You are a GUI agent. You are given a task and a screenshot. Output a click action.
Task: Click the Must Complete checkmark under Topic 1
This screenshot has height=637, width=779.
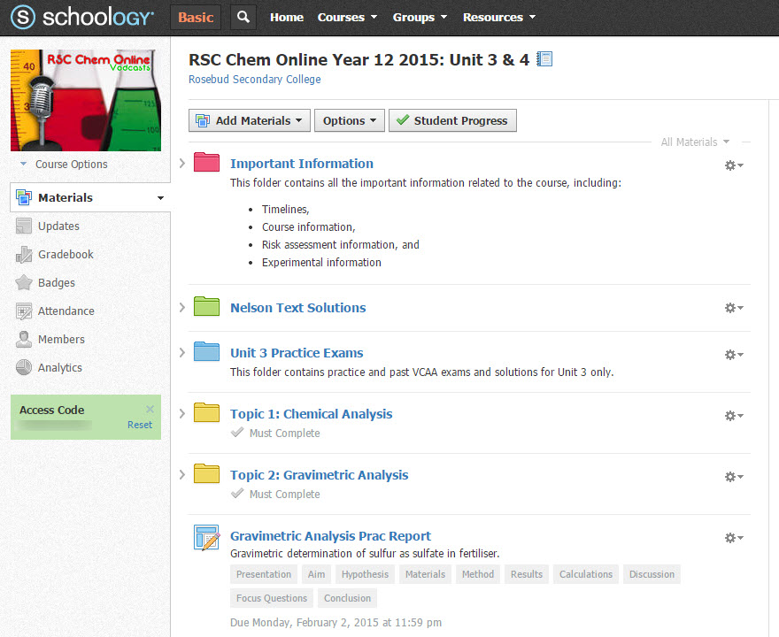[x=237, y=432]
